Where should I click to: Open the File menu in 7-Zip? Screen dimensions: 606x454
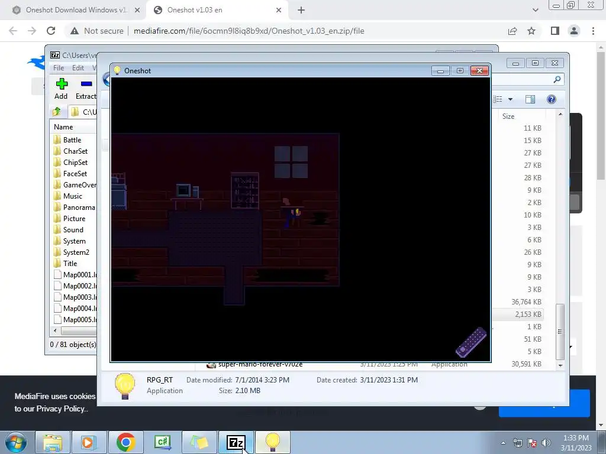click(59, 68)
